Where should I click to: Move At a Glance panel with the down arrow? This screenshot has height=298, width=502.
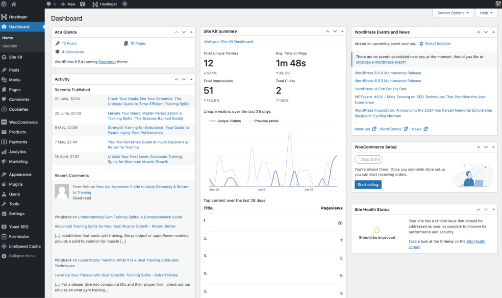(184, 31)
